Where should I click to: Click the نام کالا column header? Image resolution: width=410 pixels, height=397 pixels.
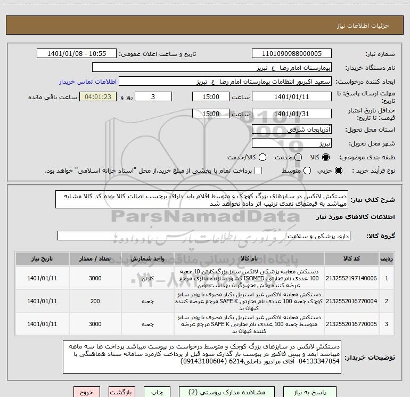point(249,259)
